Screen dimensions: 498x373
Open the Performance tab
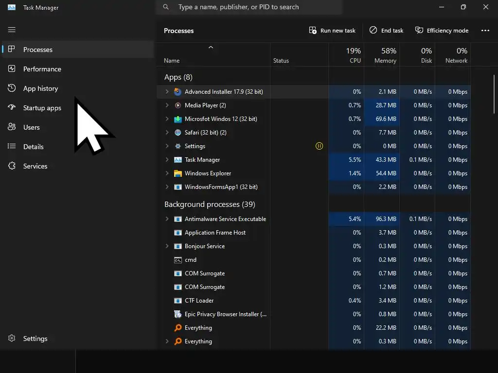(x=78, y=69)
